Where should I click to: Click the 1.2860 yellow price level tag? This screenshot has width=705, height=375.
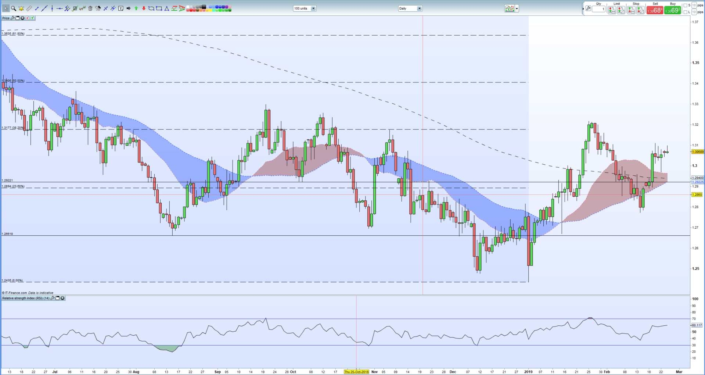697,194
